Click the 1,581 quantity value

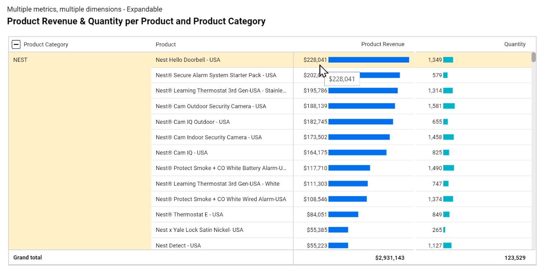coord(435,106)
